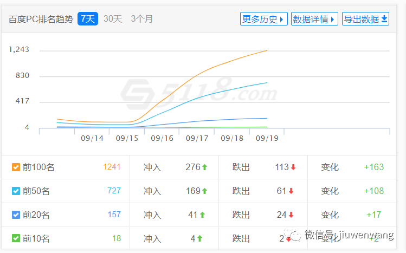Click the arrow icon beside 更多历史

pos(282,20)
